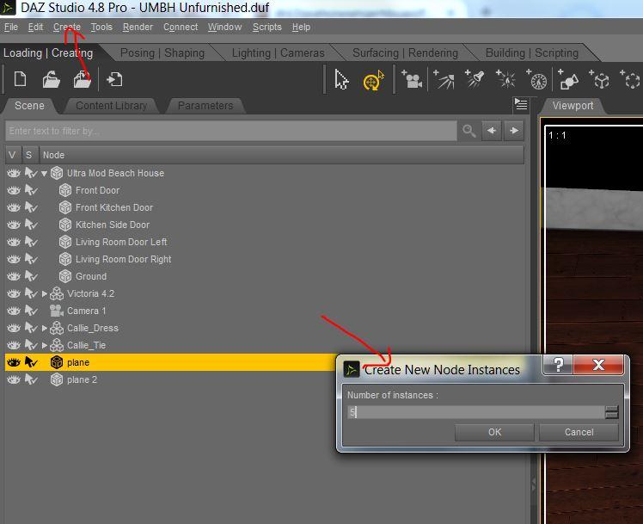Click the Ultra Mod Beach House cube icon

[57, 173]
